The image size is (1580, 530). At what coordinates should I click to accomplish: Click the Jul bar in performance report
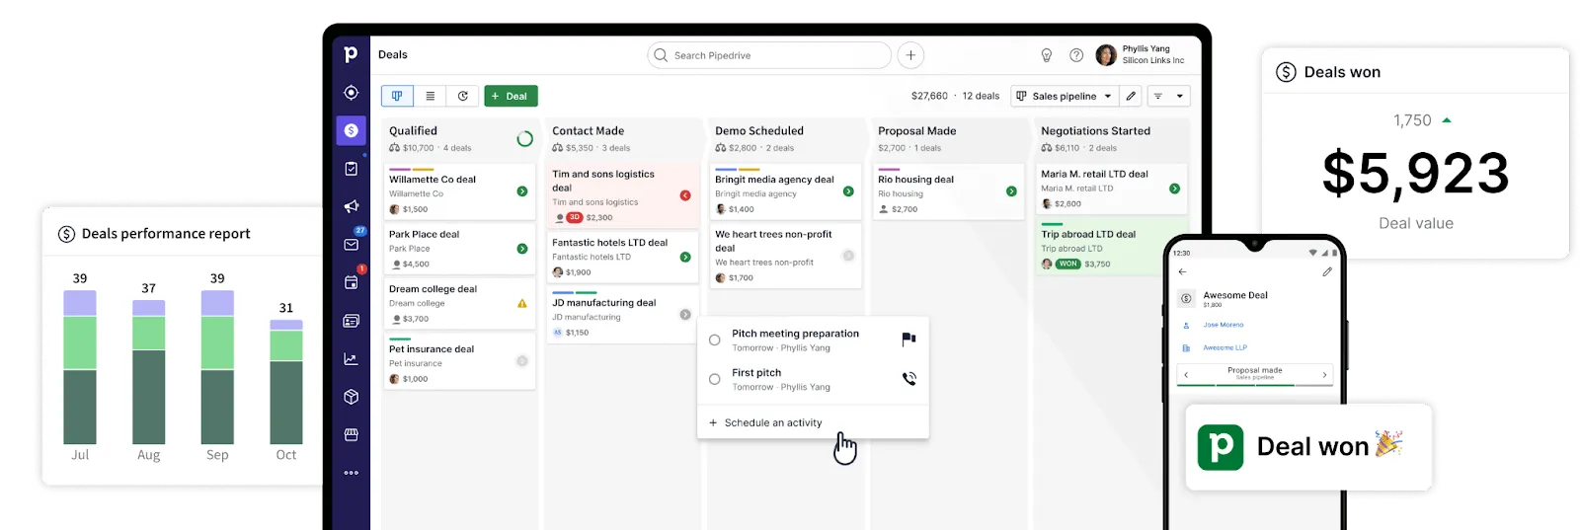coord(80,367)
